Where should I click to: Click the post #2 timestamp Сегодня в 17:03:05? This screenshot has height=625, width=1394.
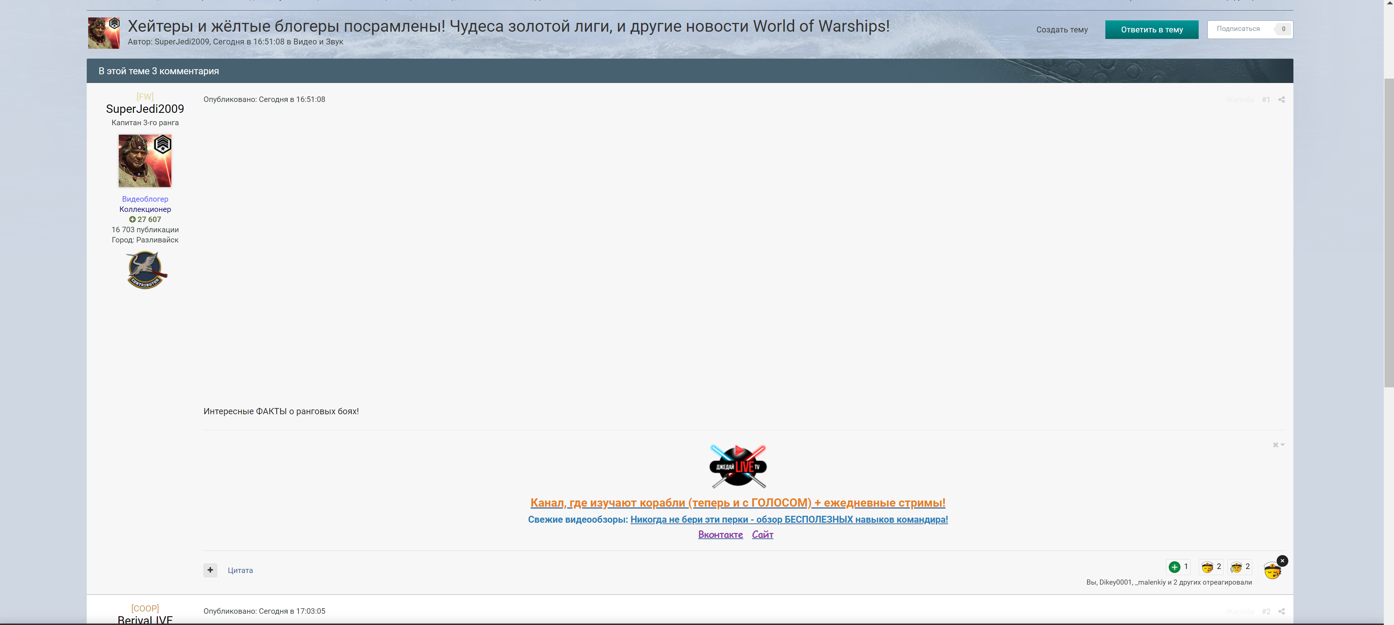(x=292, y=612)
